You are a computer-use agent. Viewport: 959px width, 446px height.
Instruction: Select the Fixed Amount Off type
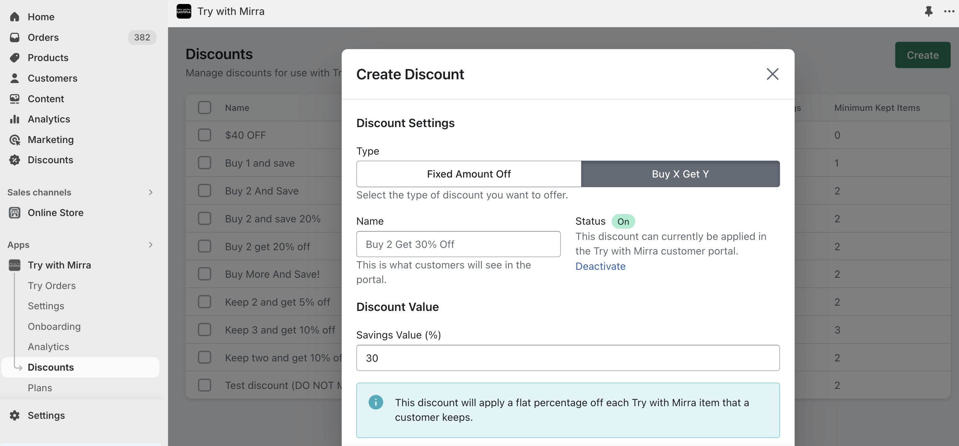pyautogui.click(x=469, y=174)
